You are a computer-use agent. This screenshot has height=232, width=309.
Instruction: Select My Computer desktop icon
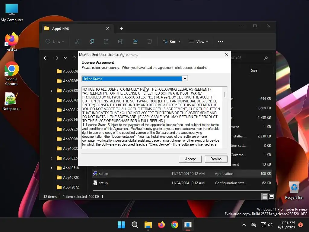12,13
